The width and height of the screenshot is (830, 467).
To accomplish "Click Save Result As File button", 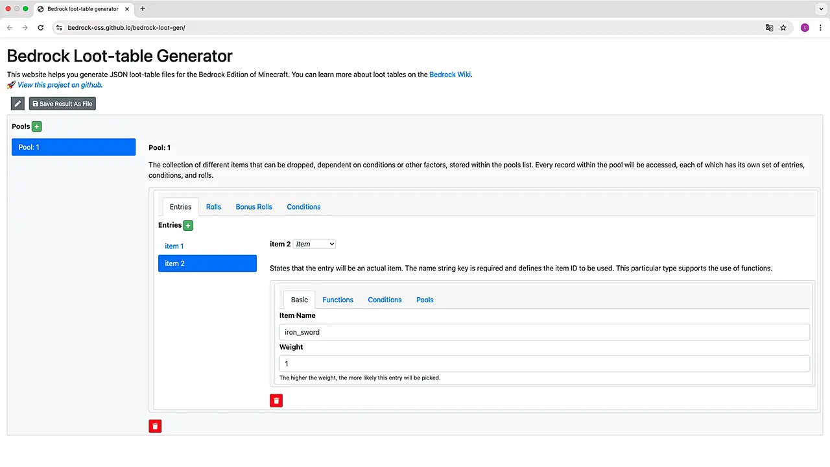I will (x=62, y=104).
